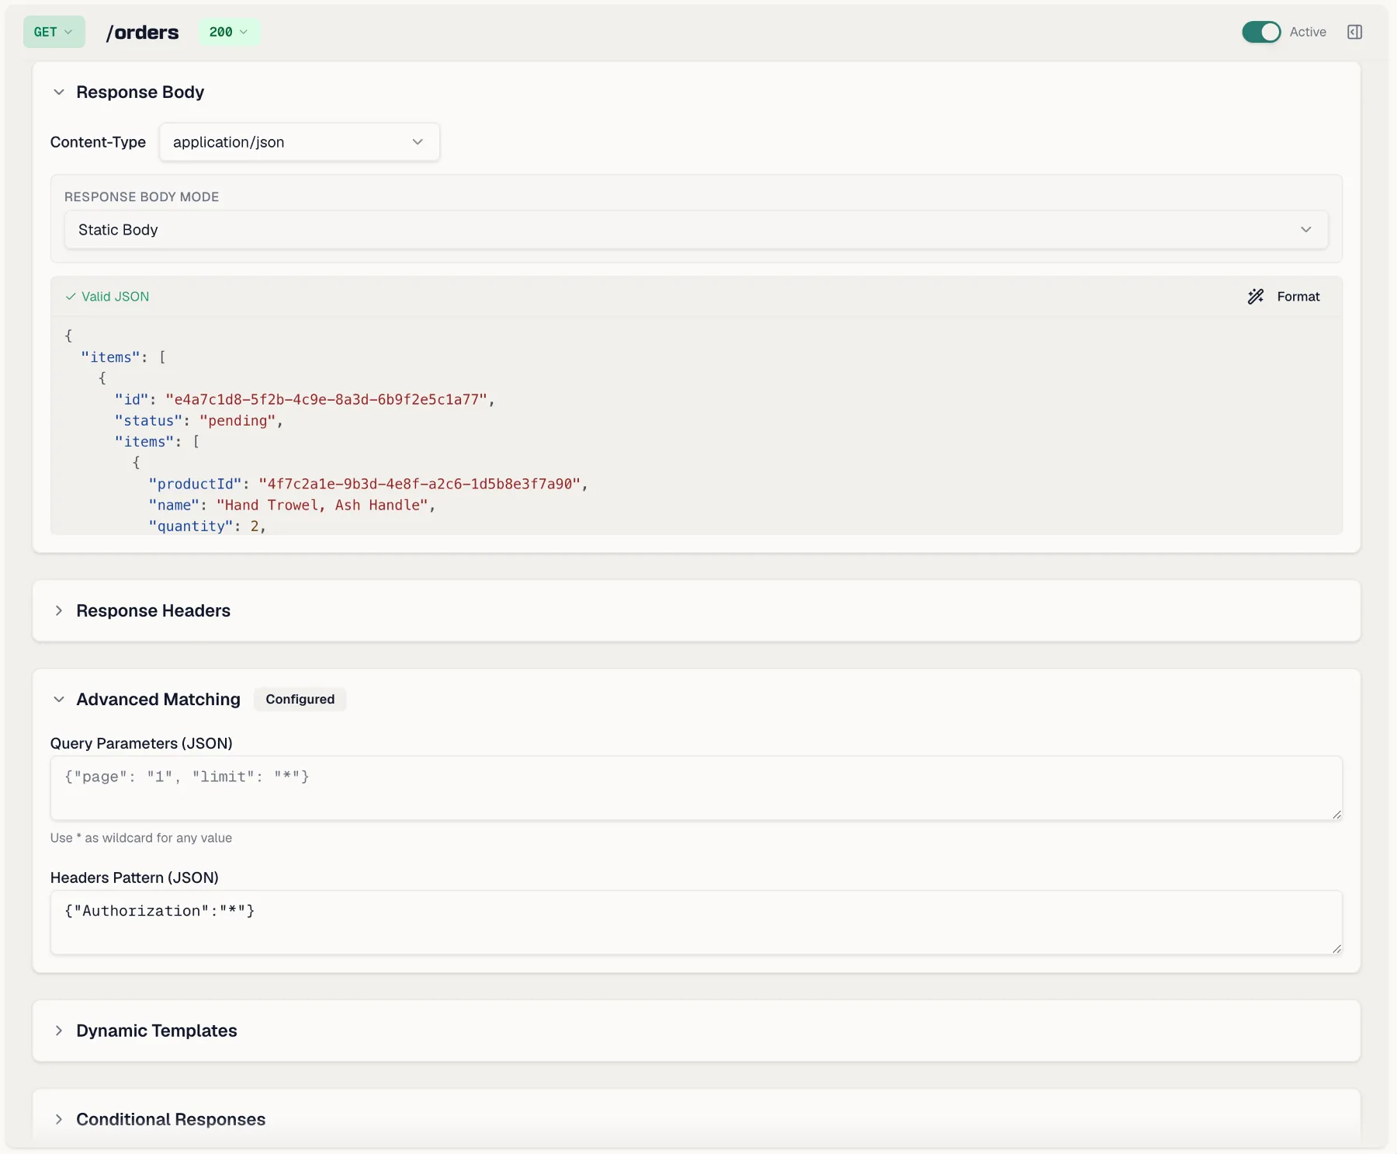Viewport: 1397px width, 1154px height.
Task: Open the Content-Type application/json dropdown
Action: coord(300,142)
